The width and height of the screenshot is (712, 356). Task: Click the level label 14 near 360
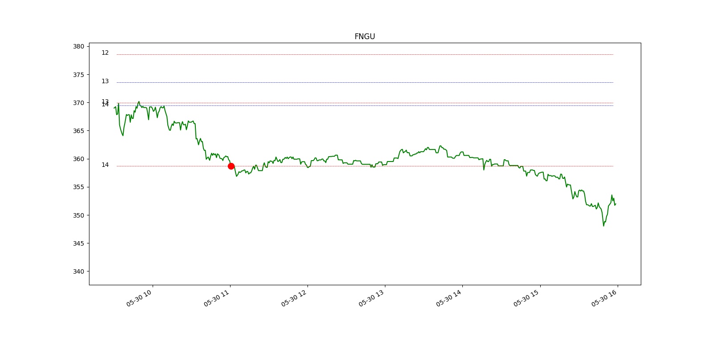(105, 165)
